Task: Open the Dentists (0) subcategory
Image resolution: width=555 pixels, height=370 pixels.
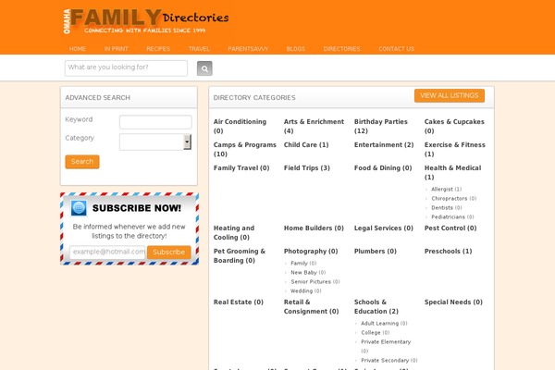Action: click(447, 207)
